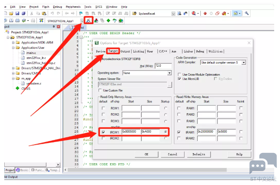Open Manage Project Items colored blocks icon
Screen dimensions: 280x185
click(96, 21)
